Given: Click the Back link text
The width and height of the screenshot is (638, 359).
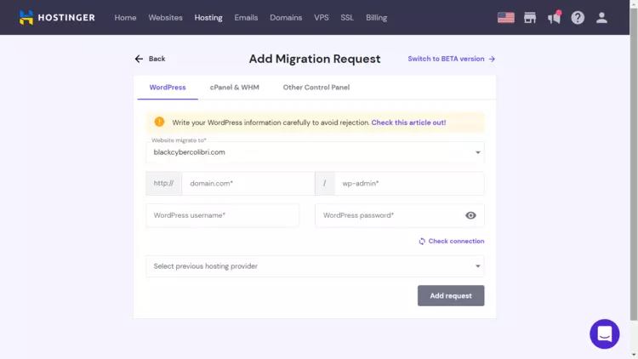Looking at the screenshot, I should (157, 59).
